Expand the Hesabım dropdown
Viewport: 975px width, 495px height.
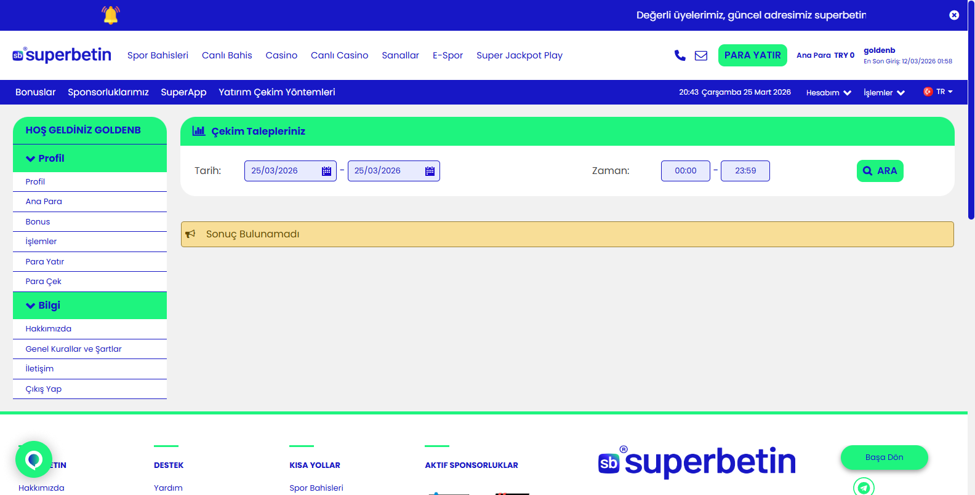click(x=829, y=93)
